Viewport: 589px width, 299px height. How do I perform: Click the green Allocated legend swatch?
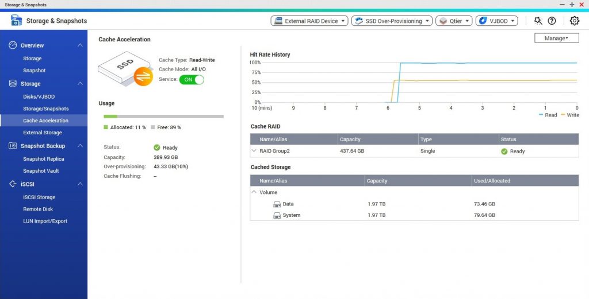click(x=106, y=127)
